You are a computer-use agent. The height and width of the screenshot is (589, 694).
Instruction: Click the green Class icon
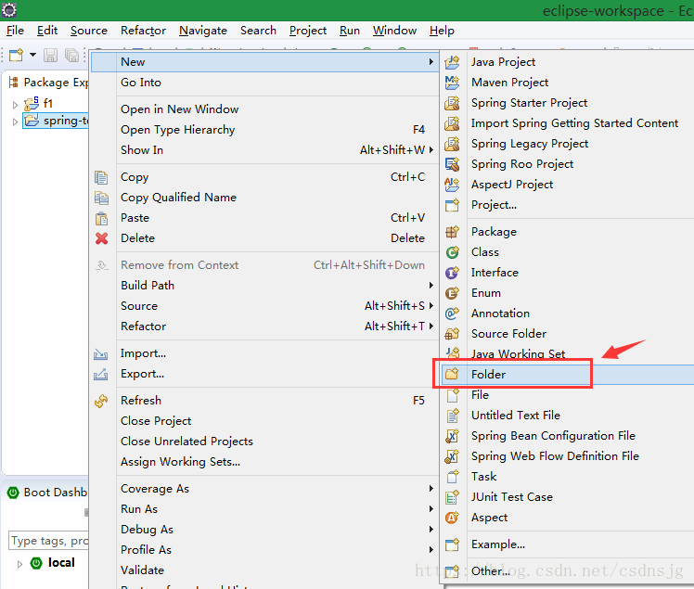(x=452, y=252)
